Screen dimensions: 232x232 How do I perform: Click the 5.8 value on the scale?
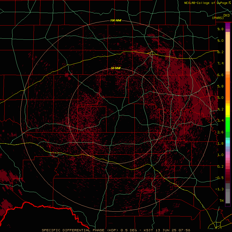point(220,86)
